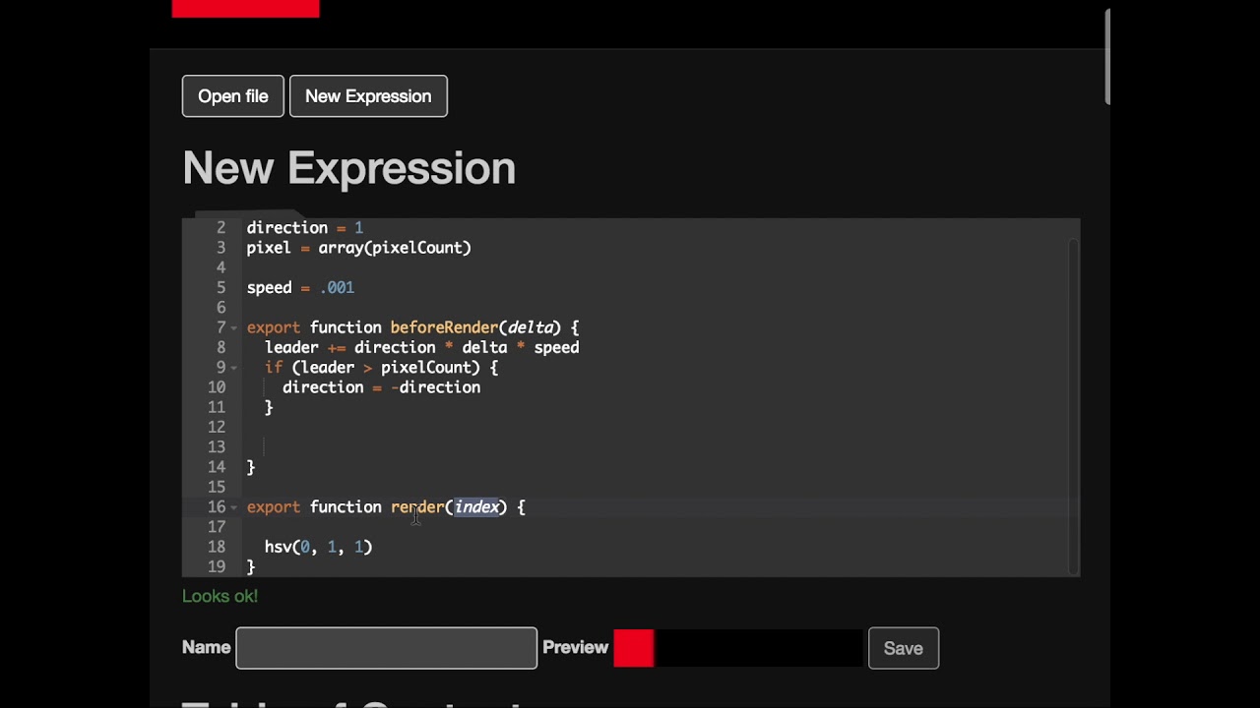The image size is (1260, 708).
Task: Click the Open file button
Action: tap(232, 96)
